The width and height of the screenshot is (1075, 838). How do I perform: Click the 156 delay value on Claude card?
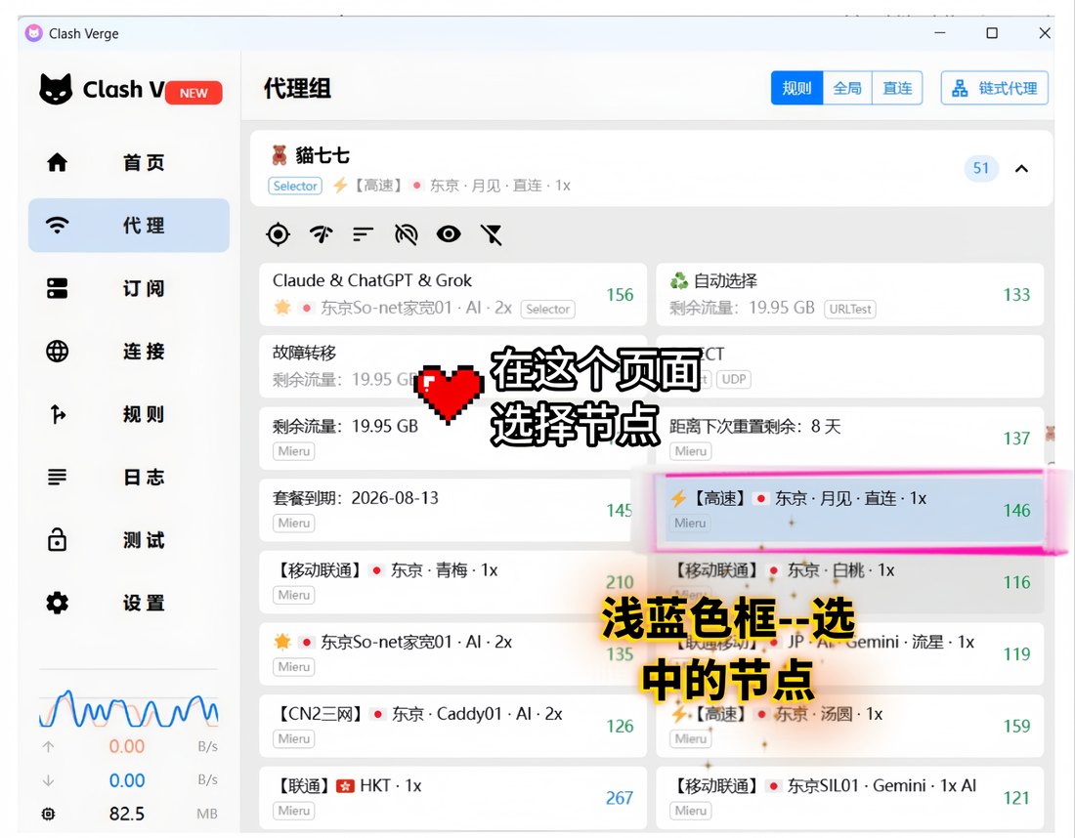point(620,295)
